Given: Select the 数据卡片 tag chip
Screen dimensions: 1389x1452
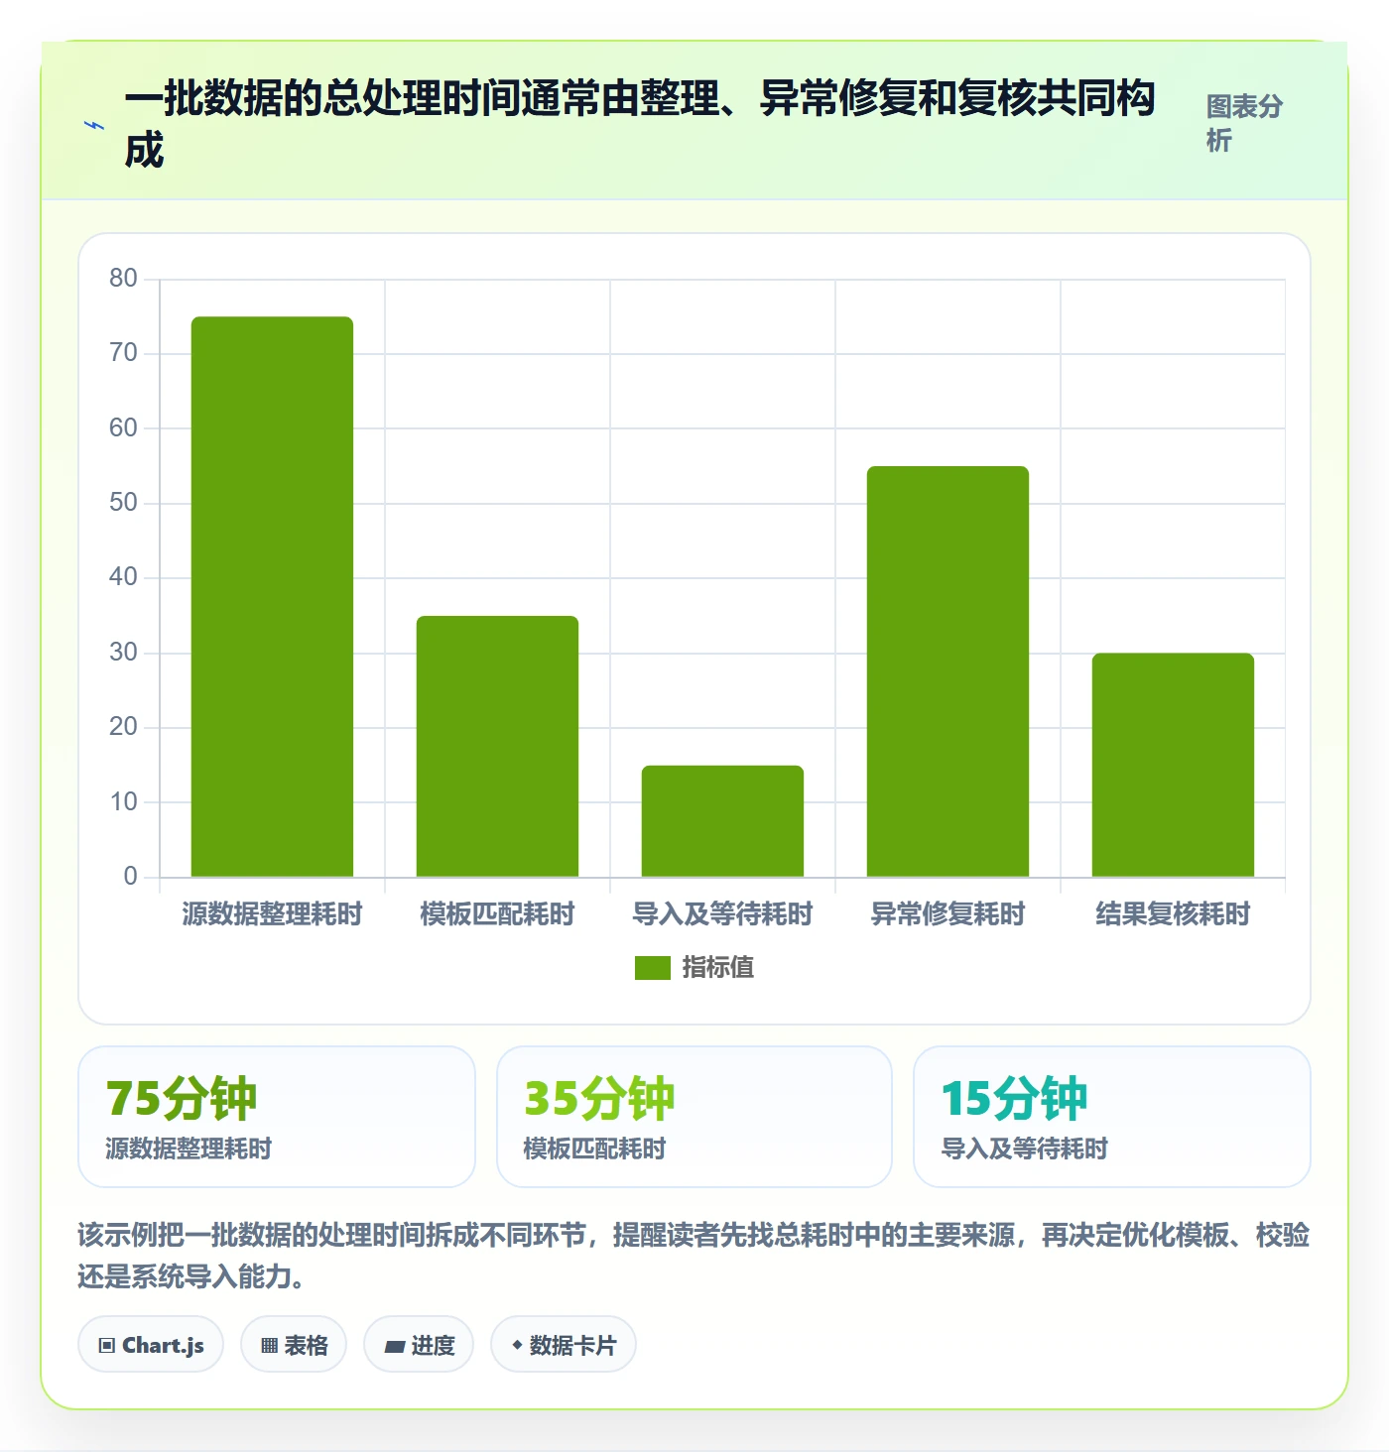Looking at the screenshot, I should click(x=564, y=1345).
